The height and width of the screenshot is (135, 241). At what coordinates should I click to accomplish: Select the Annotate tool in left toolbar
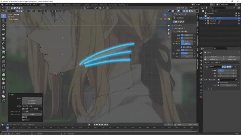click(x=4, y=43)
